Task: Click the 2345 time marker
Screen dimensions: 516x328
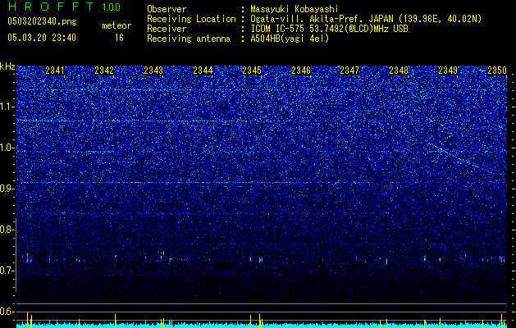Action: click(x=252, y=70)
